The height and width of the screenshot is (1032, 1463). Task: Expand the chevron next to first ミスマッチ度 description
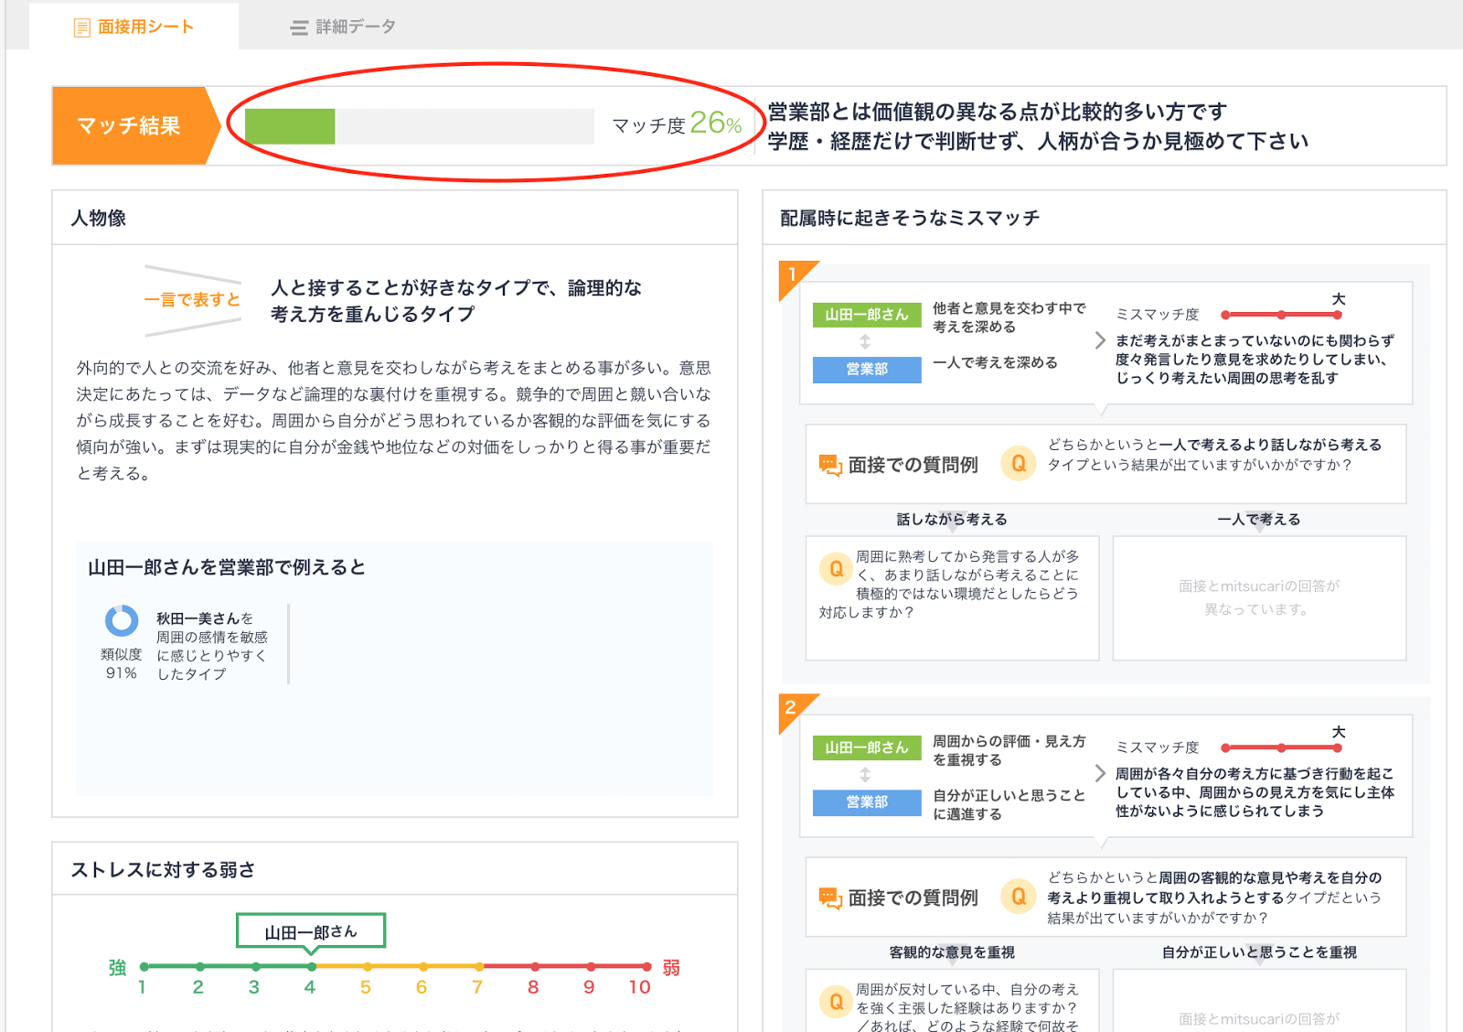point(1100,341)
